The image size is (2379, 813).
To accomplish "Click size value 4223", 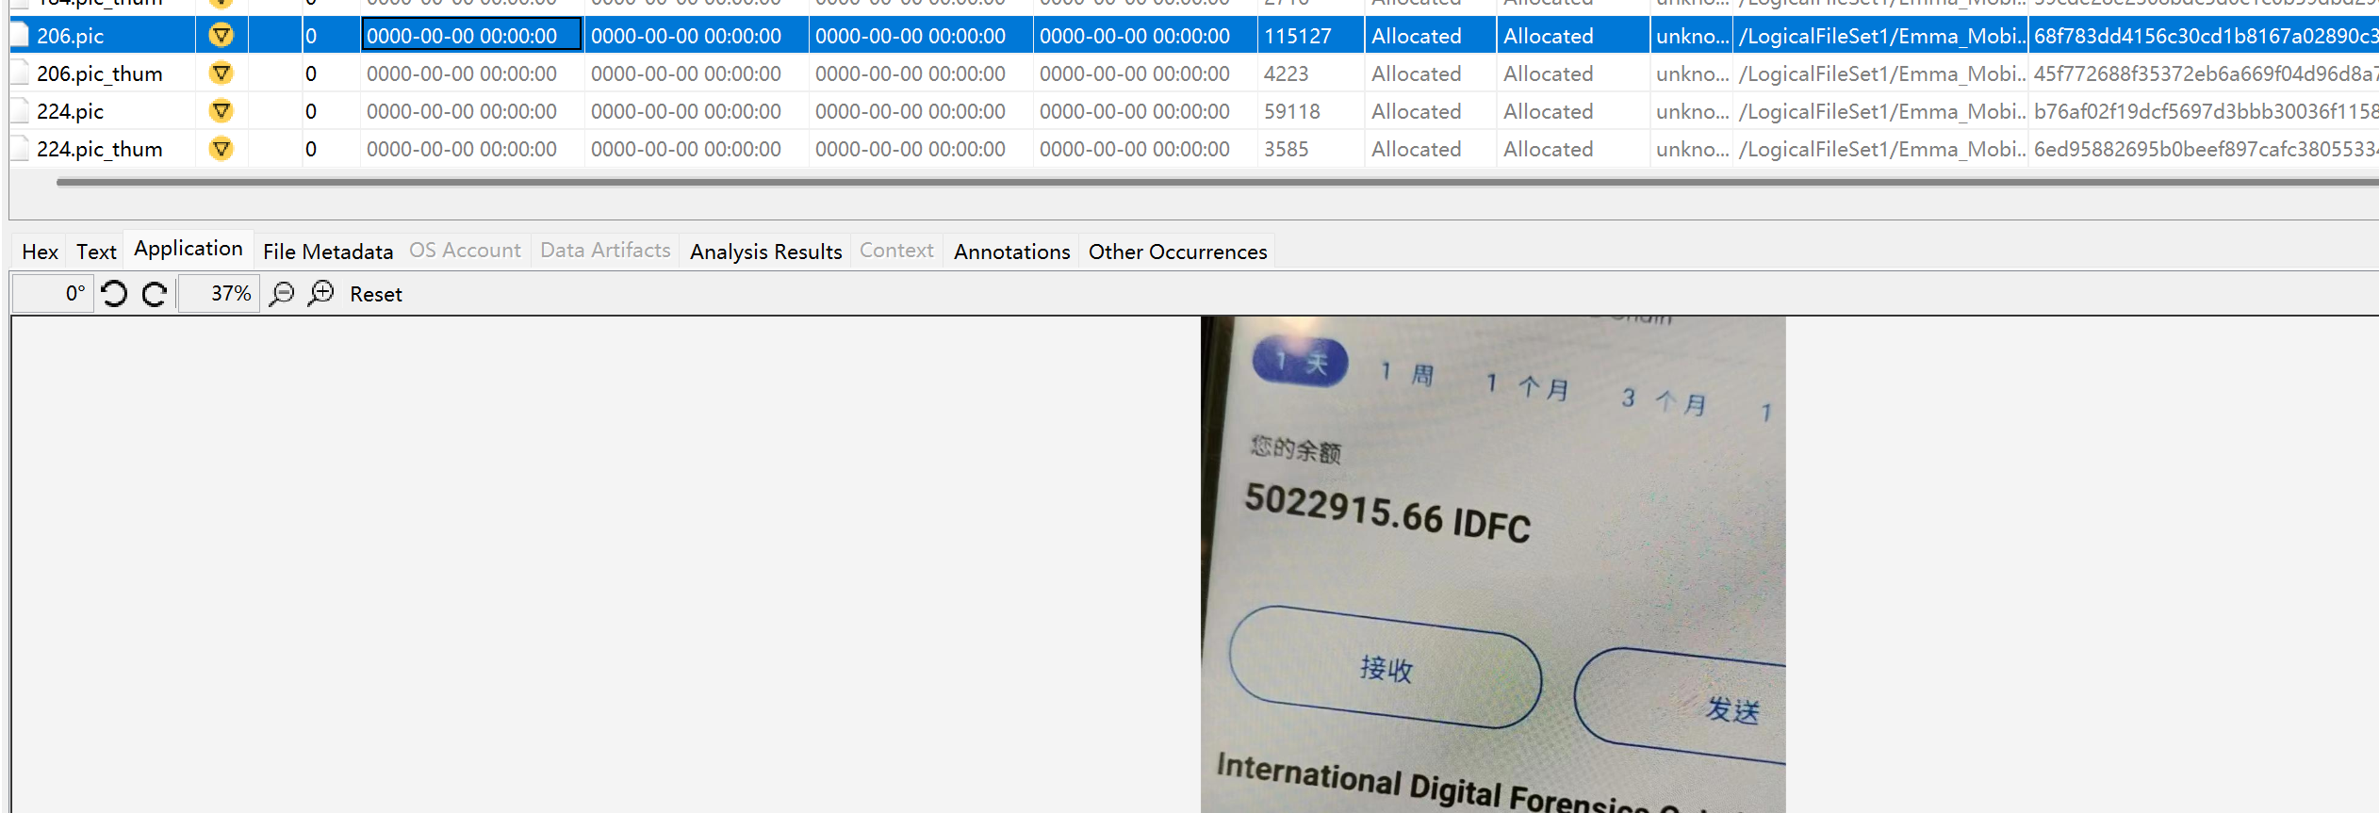I will click(1286, 73).
